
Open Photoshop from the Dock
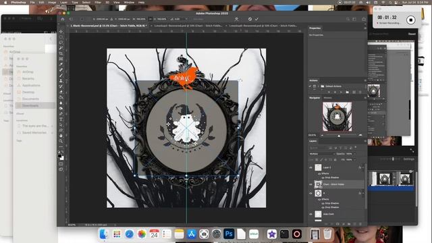click(x=229, y=234)
